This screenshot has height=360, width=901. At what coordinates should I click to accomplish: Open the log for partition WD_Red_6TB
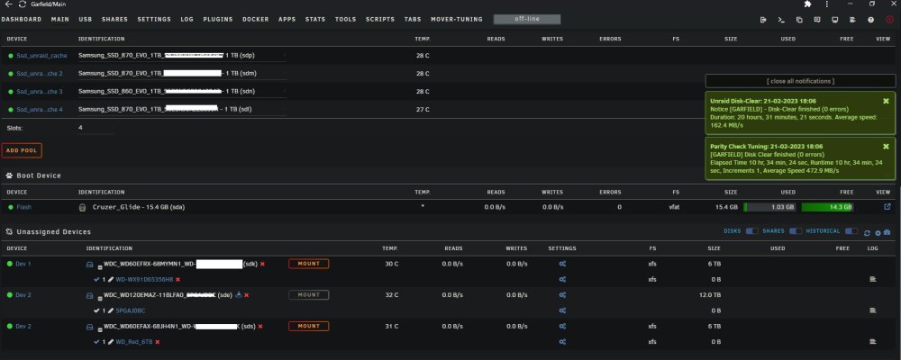tap(873, 342)
